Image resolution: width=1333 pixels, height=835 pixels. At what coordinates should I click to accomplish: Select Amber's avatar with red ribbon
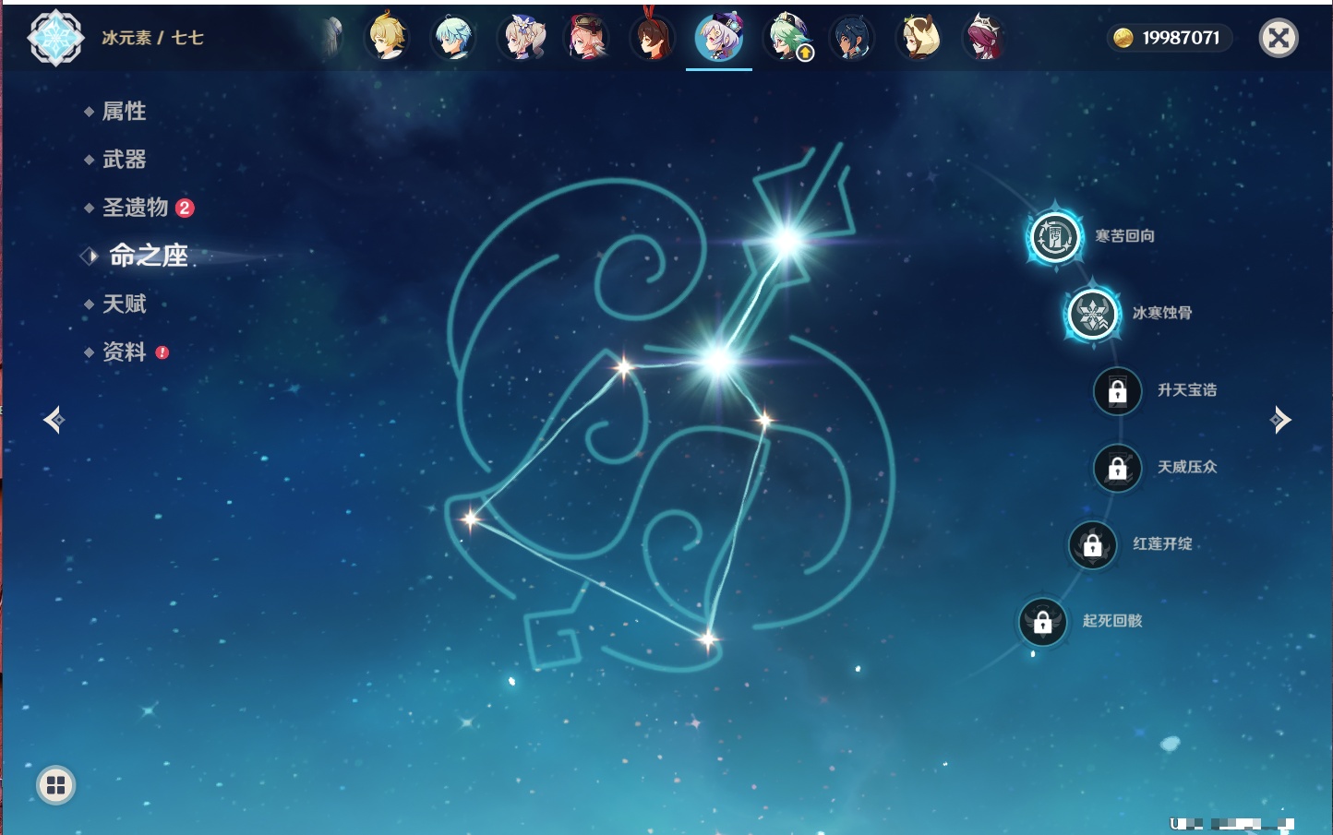click(653, 38)
